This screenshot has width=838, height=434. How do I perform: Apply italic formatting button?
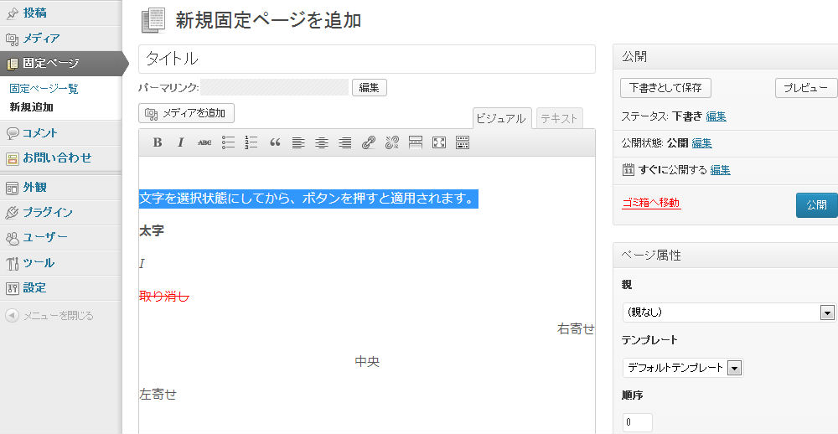coord(181,142)
